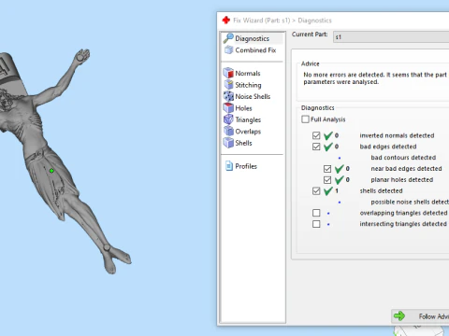
Task: Open the Noise Shells icon
Action: pos(228,96)
